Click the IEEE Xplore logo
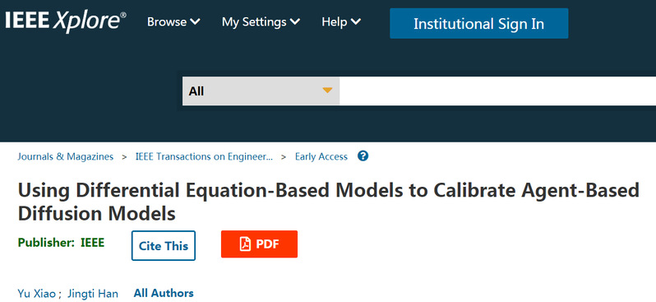Viewport: 656px width, 302px height. (x=65, y=21)
